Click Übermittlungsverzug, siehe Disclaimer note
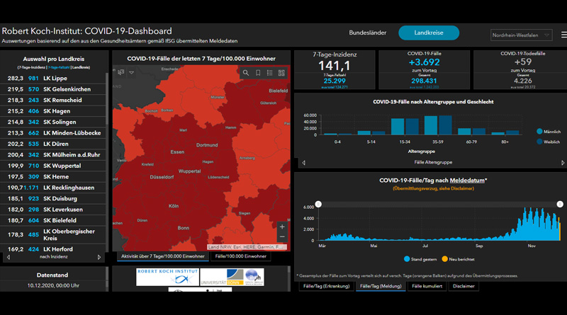Viewport: 567px width, 315px height. [433, 188]
